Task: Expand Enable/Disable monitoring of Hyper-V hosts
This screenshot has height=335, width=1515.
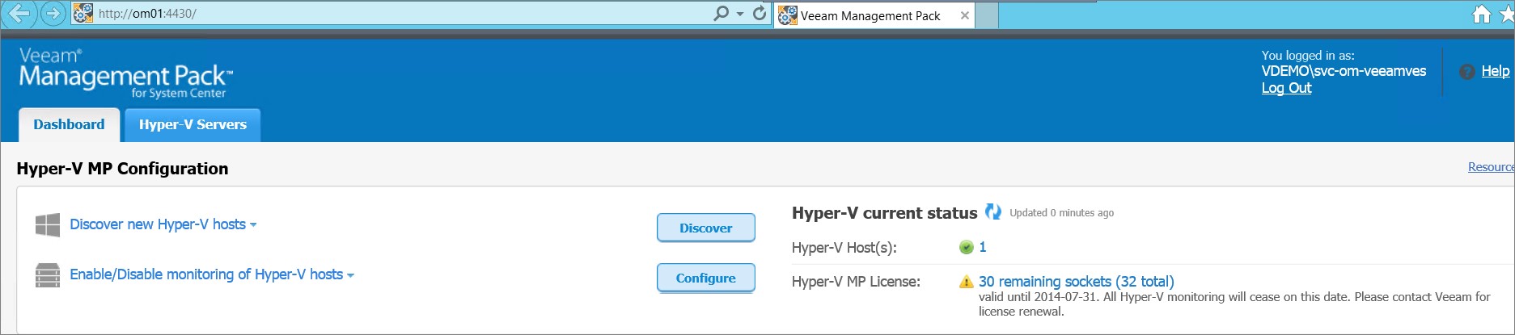Action: [212, 274]
